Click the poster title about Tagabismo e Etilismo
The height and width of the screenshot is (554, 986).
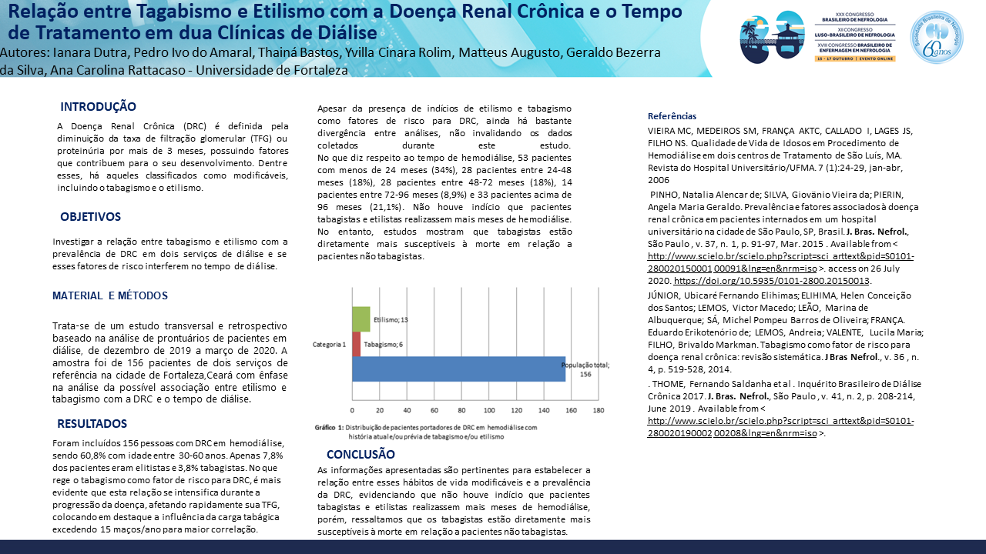pos(345,22)
